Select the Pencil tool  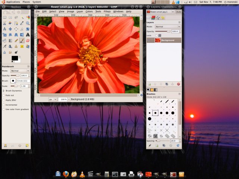(16, 41)
